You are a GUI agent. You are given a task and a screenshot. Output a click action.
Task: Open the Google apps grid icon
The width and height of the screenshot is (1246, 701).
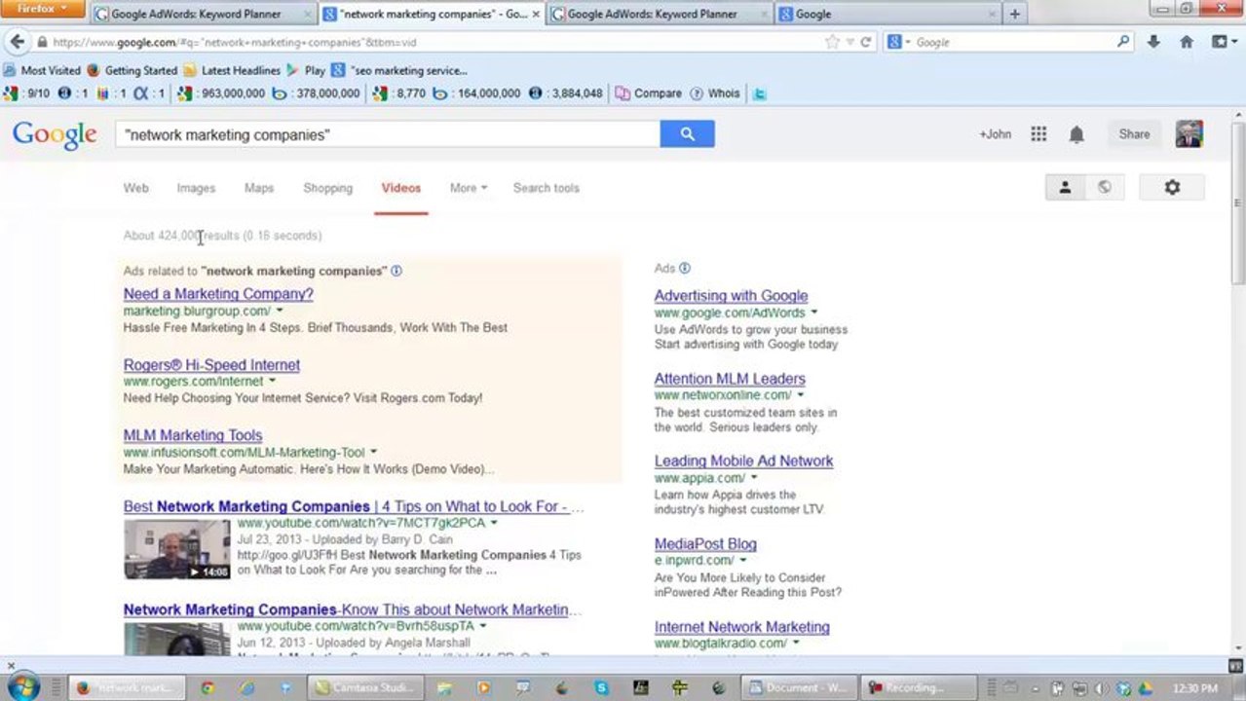[x=1038, y=134]
